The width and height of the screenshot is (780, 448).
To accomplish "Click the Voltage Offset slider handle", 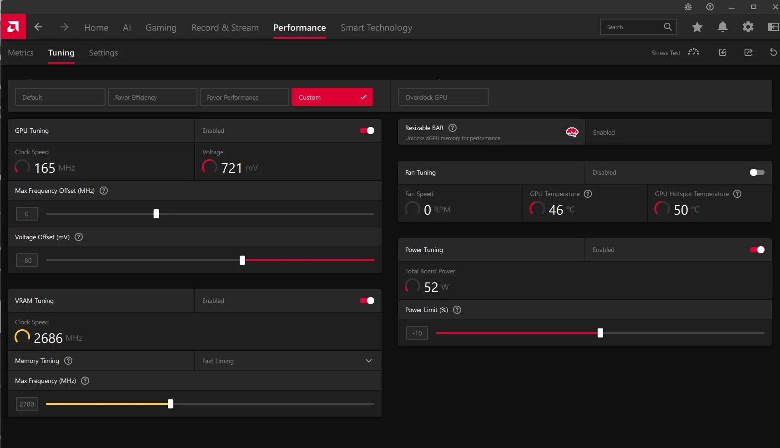I will point(242,260).
